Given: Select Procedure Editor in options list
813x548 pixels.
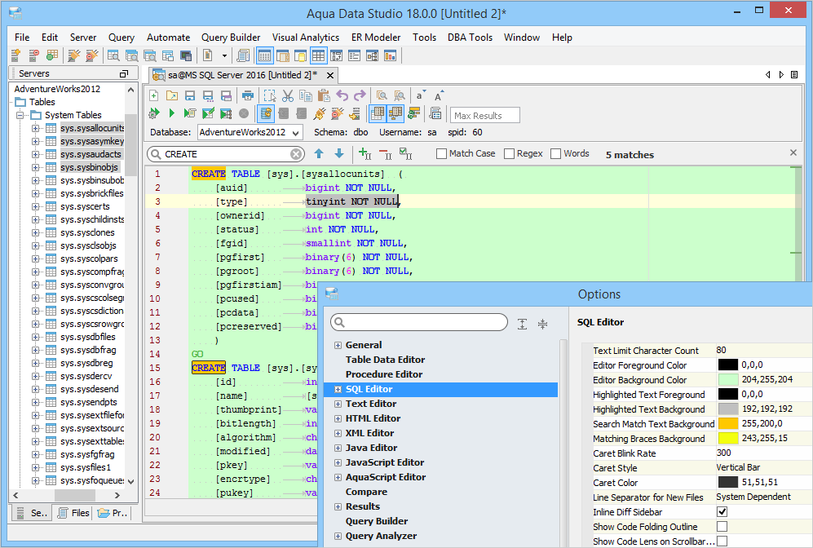Looking at the screenshot, I should (x=384, y=374).
